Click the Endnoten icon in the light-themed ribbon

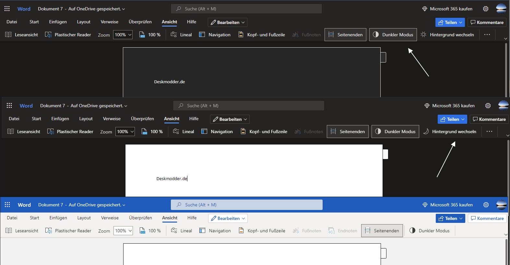(x=331, y=231)
